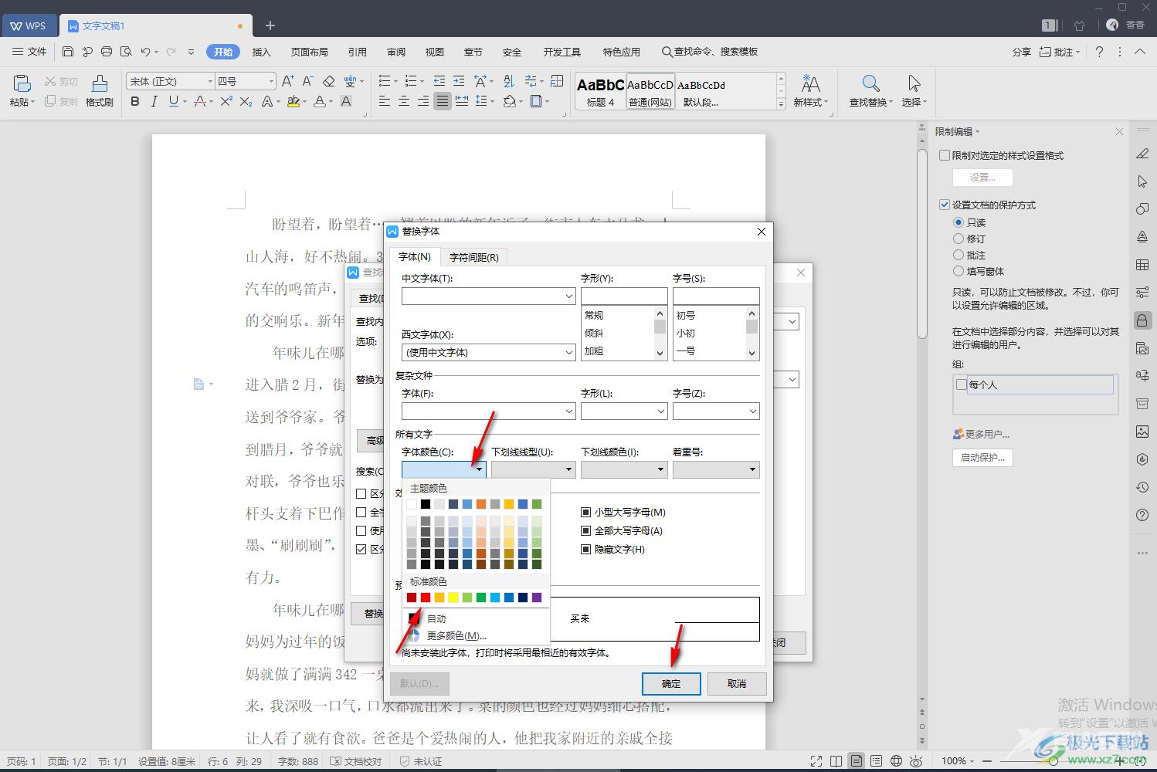Open the 文件 menu
Image resolution: width=1157 pixels, height=772 pixels.
tap(29, 52)
